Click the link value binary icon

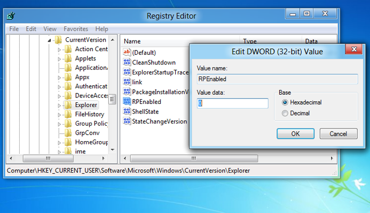coord(127,82)
